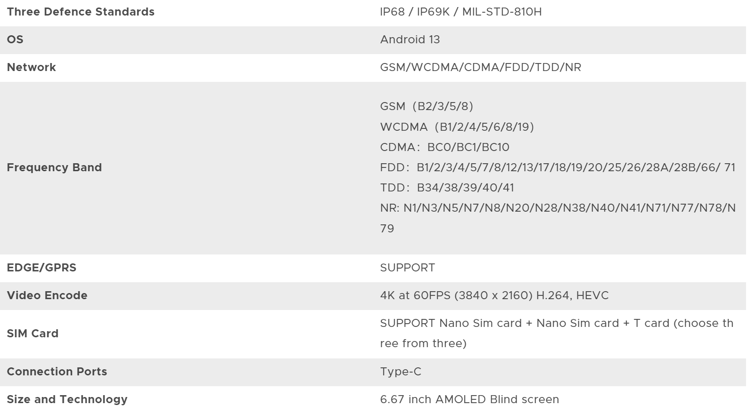
Task: Click the "OS" row label
Action: point(15,40)
